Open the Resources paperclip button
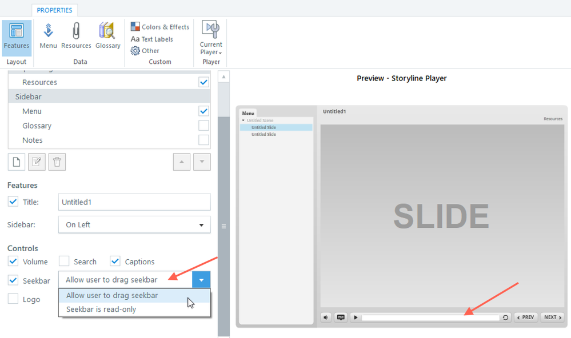The image size is (571, 338). pyautogui.click(x=76, y=36)
